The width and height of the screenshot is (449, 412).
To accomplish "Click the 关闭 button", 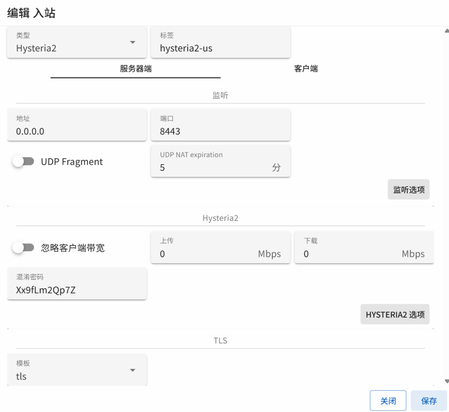I will [x=388, y=401].
